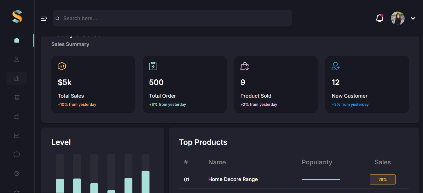This screenshot has height=193, width=423.
Task: Focus the 'Search here...' input field
Action: point(172,18)
